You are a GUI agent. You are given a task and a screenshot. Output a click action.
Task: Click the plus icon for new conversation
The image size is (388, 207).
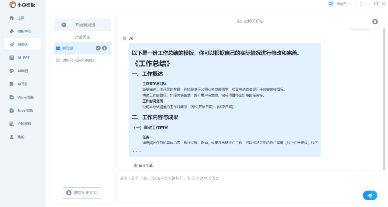tap(64, 25)
